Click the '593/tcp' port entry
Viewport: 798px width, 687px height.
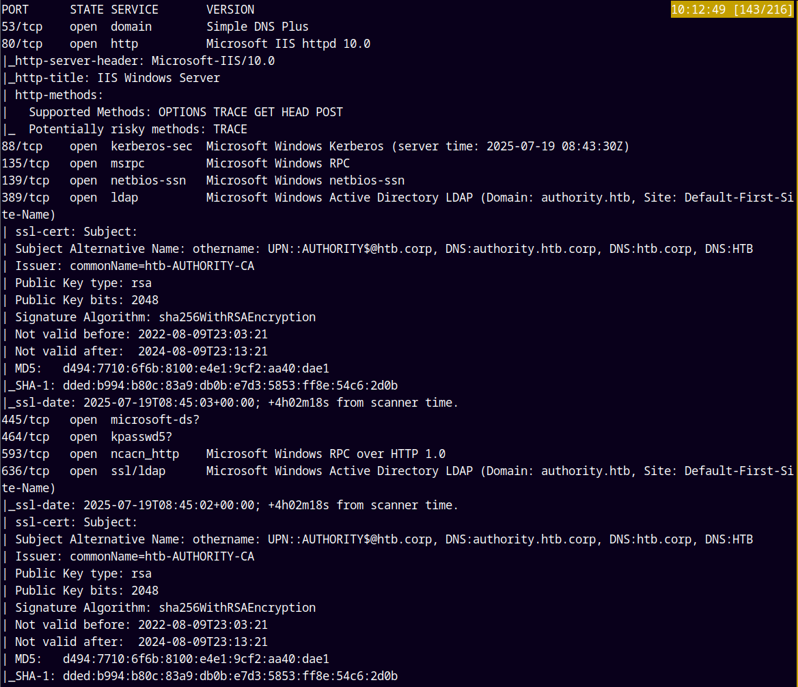(x=25, y=454)
